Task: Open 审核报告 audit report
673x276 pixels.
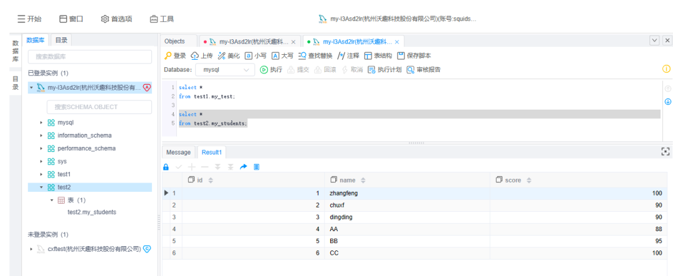Action: (424, 70)
